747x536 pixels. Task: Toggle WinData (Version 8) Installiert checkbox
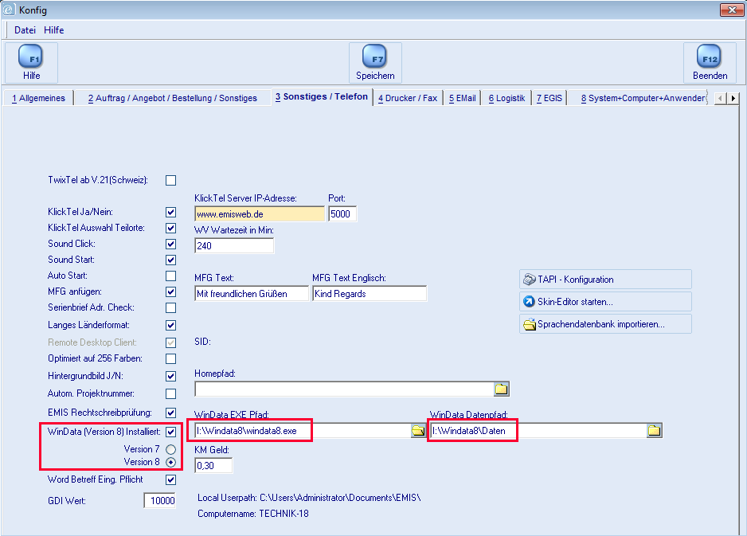point(170,432)
